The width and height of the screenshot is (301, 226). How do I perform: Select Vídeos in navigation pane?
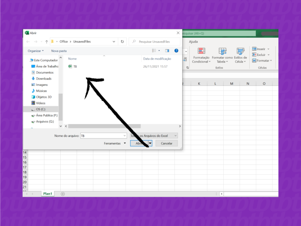pos(40,103)
